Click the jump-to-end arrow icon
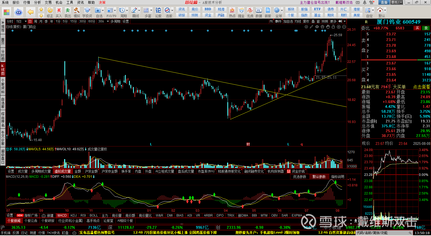Viewport: 431px width, 236px height. click(340, 21)
